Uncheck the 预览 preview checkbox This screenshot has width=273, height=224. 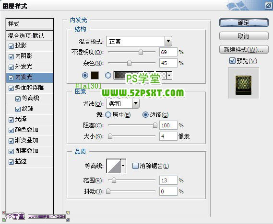tap(232, 61)
